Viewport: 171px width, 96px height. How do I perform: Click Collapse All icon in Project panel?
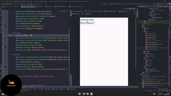click(163, 6)
